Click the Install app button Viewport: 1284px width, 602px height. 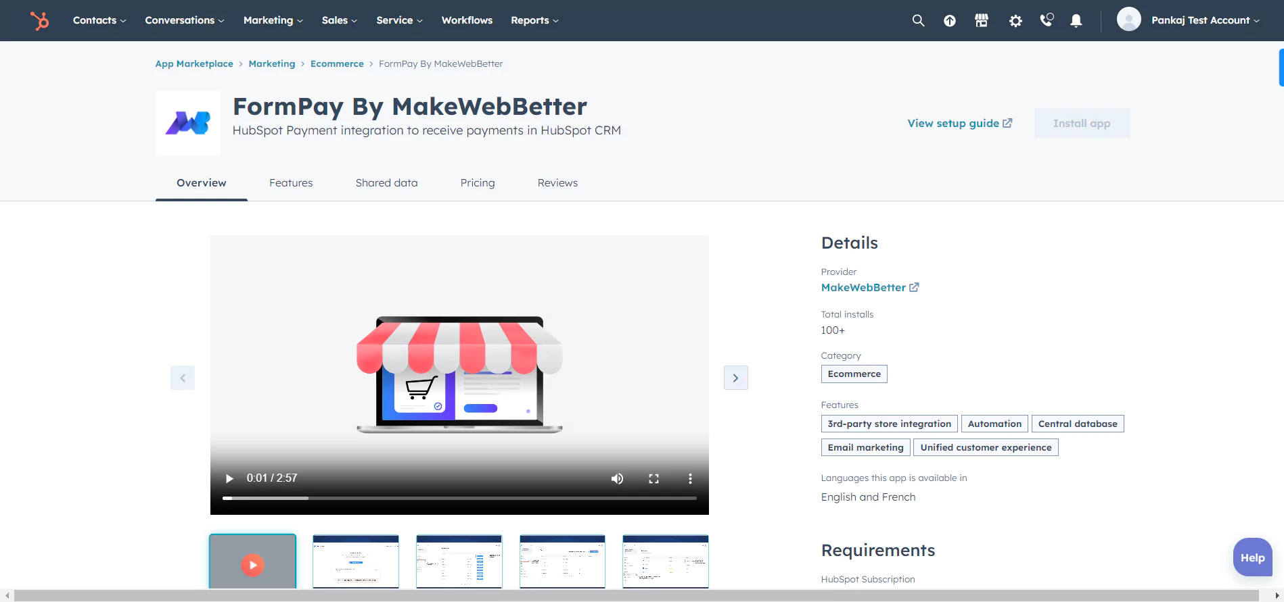[x=1082, y=123]
